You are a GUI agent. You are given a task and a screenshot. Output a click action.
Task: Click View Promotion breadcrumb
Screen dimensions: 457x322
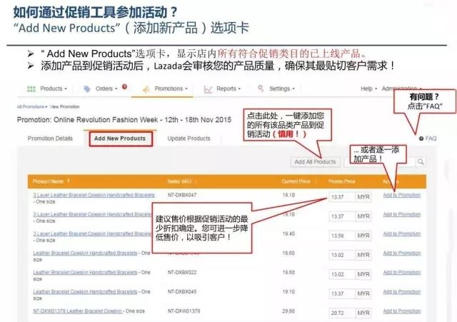coord(64,106)
